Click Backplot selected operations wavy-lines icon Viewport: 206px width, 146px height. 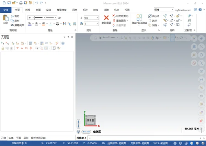31,43
